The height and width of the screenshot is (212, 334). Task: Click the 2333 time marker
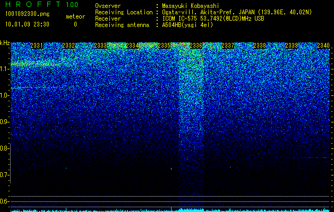[100, 46]
